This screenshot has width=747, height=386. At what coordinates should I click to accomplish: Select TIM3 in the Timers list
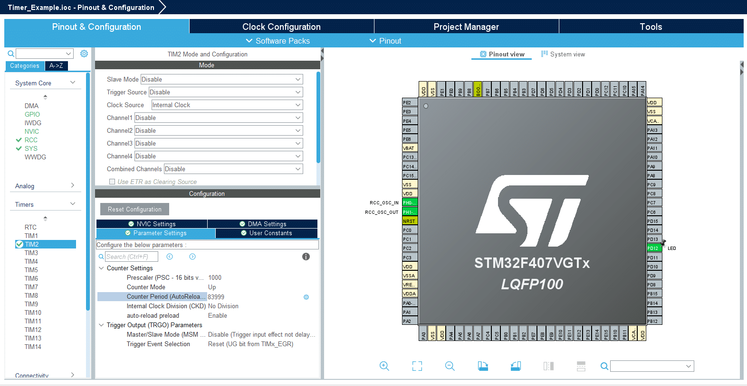point(31,253)
